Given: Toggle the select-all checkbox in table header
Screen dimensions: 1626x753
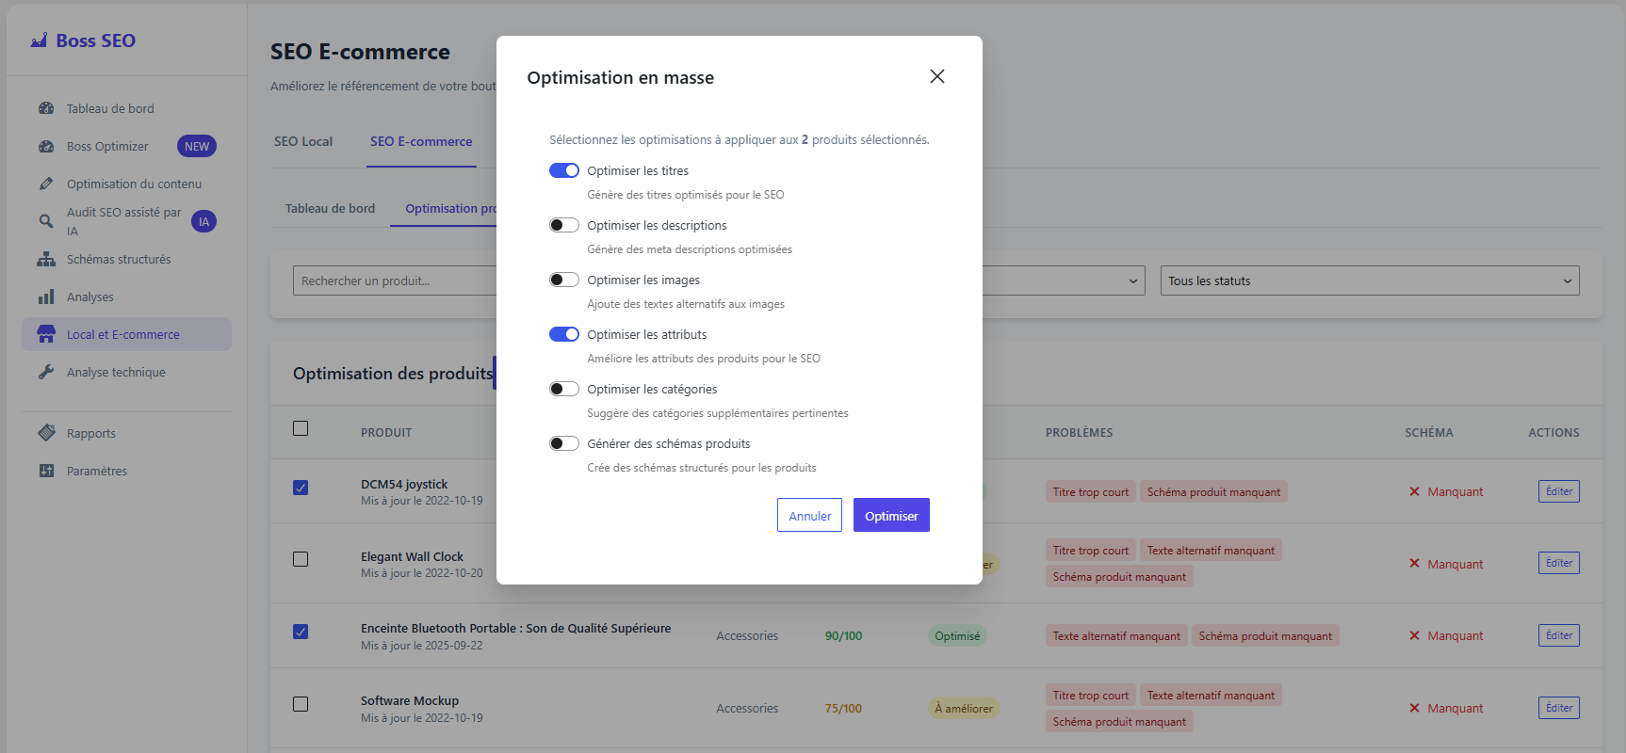Looking at the screenshot, I should click(301, 428).
